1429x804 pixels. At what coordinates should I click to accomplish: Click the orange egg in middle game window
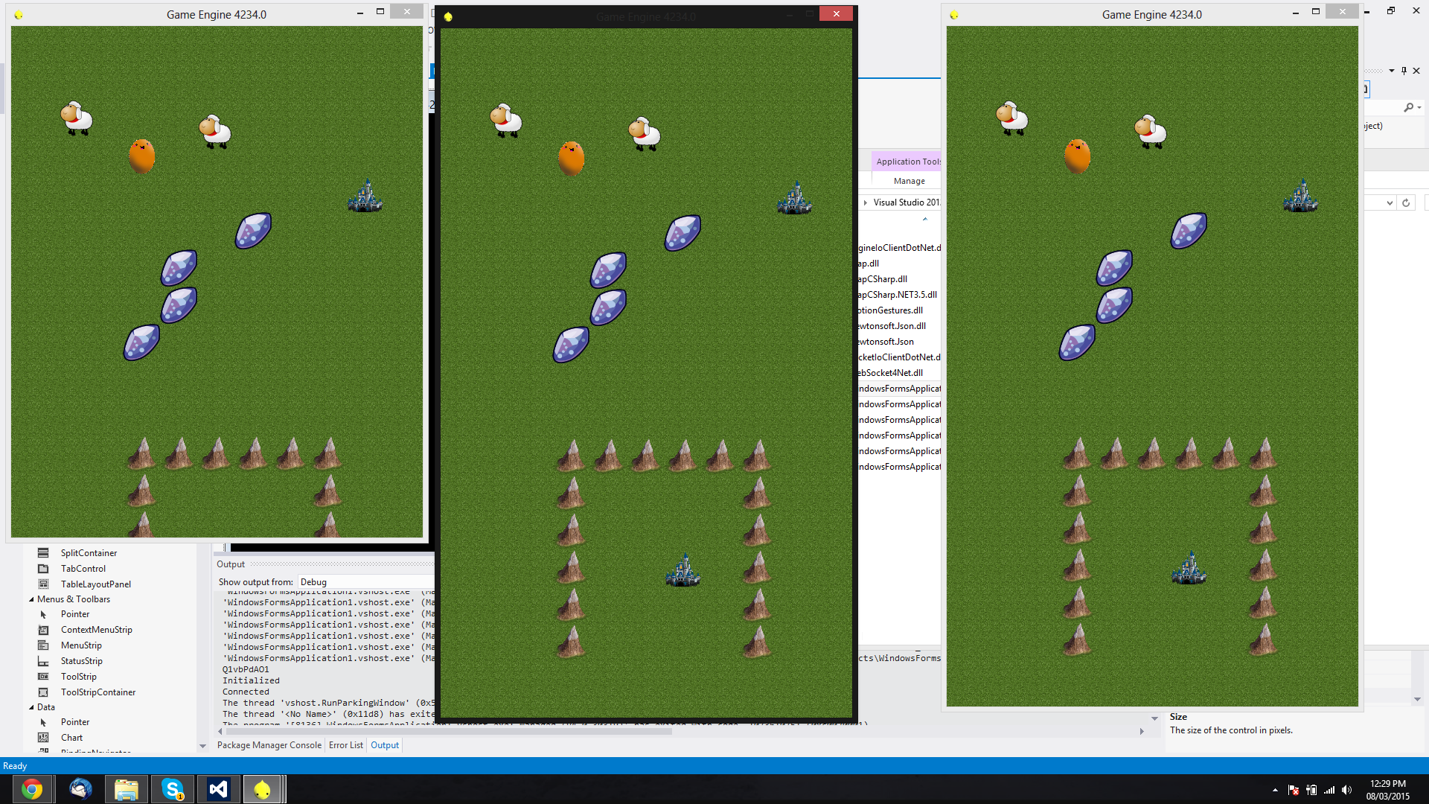pos(571,159)
